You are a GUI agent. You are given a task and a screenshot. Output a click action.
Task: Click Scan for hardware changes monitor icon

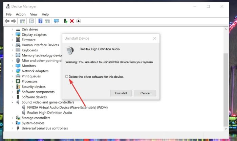[x=56, y=21]
